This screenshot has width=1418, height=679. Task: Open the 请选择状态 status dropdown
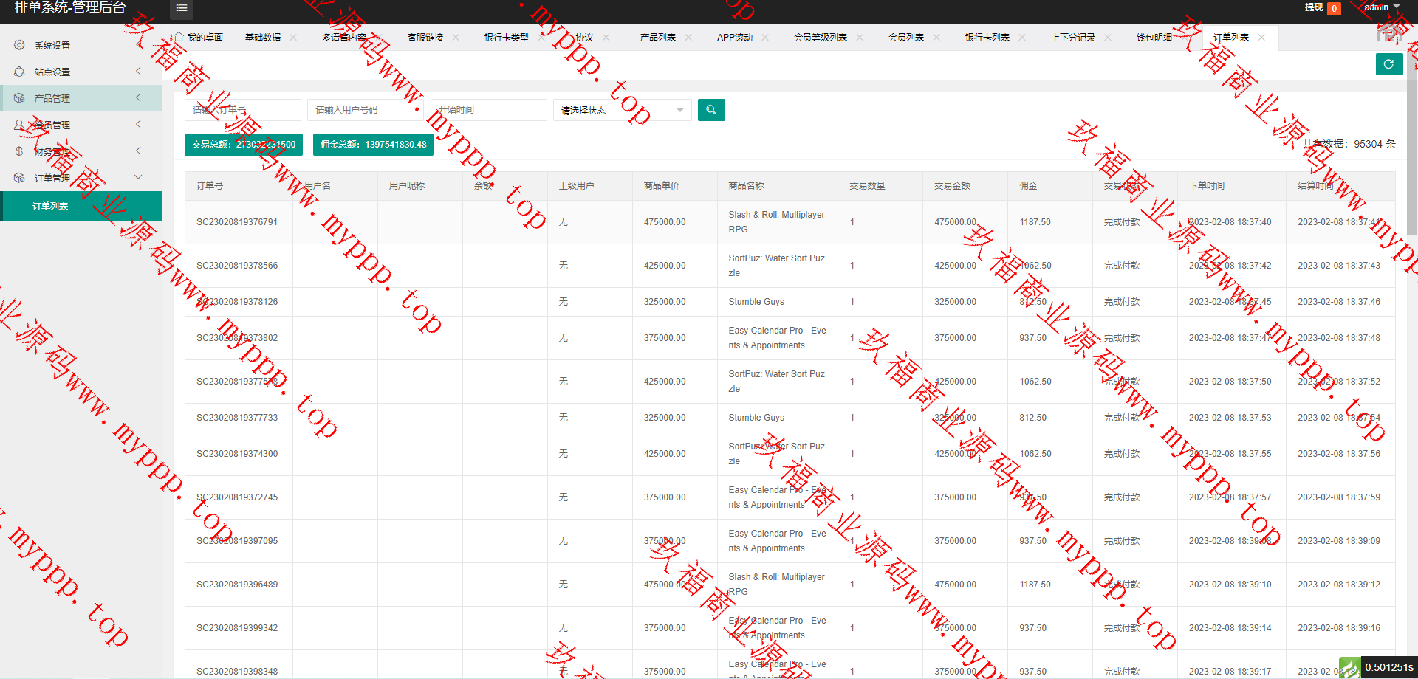pyautogui.click(x=622, y=110)
